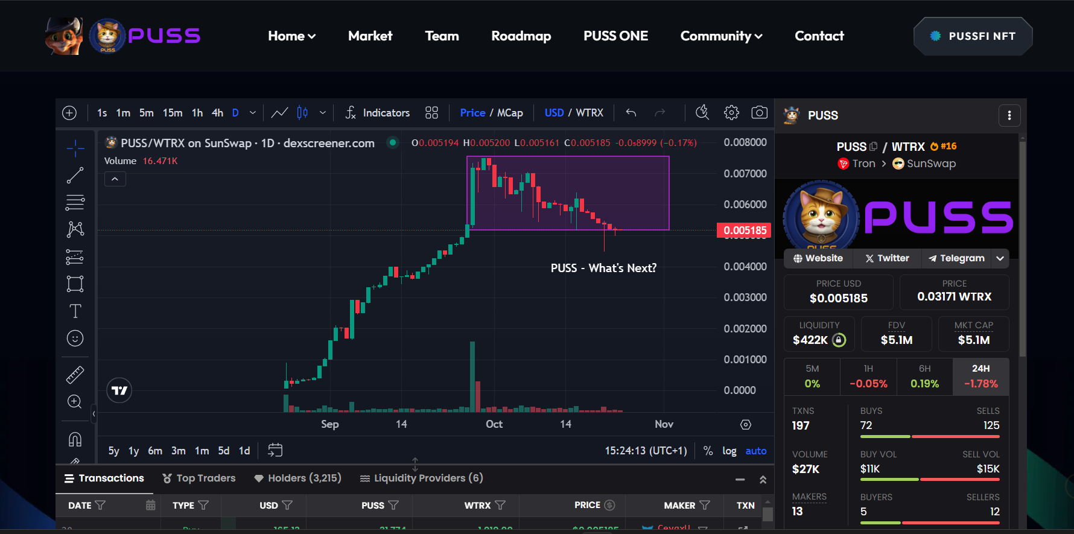Open chart settings gear icon
This screenshot has width=1074, height=534.
pyautogui.click(x=731, y=113)
